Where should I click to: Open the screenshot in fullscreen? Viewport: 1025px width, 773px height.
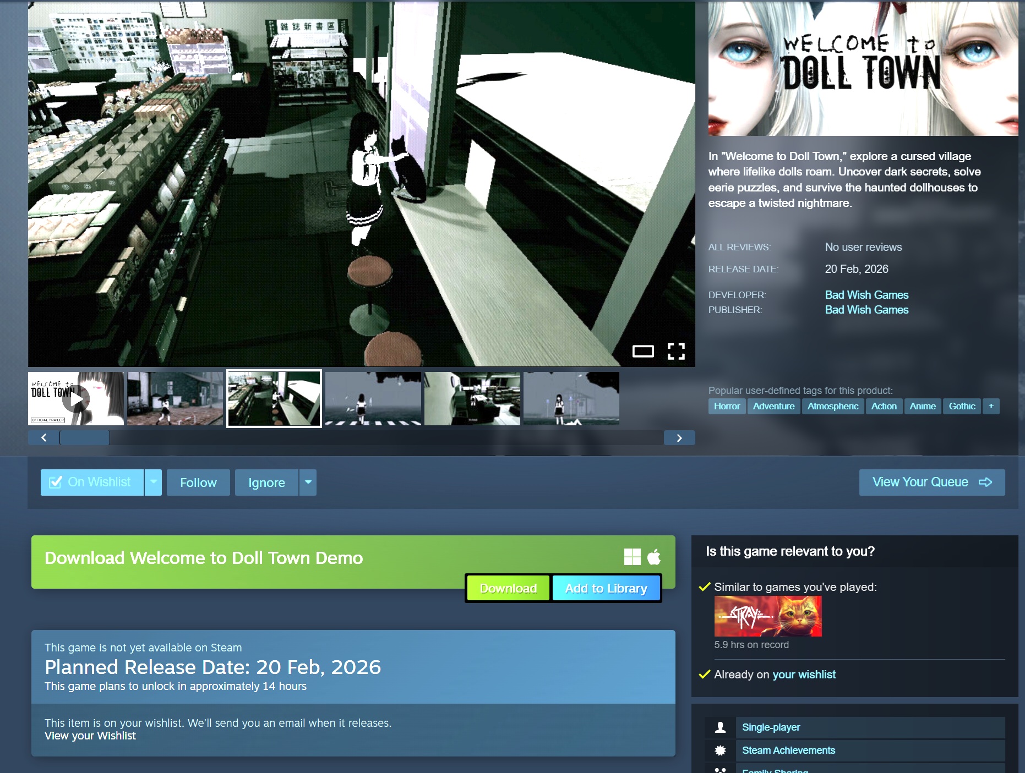[676, 351]
